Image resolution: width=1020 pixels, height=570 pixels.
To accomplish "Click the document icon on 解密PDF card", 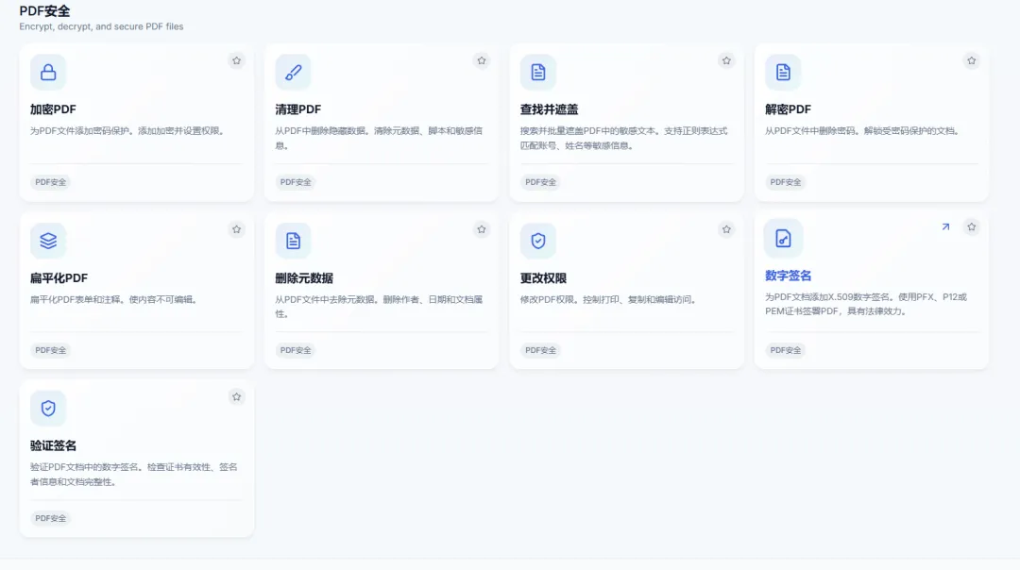I will pos(783,72).
